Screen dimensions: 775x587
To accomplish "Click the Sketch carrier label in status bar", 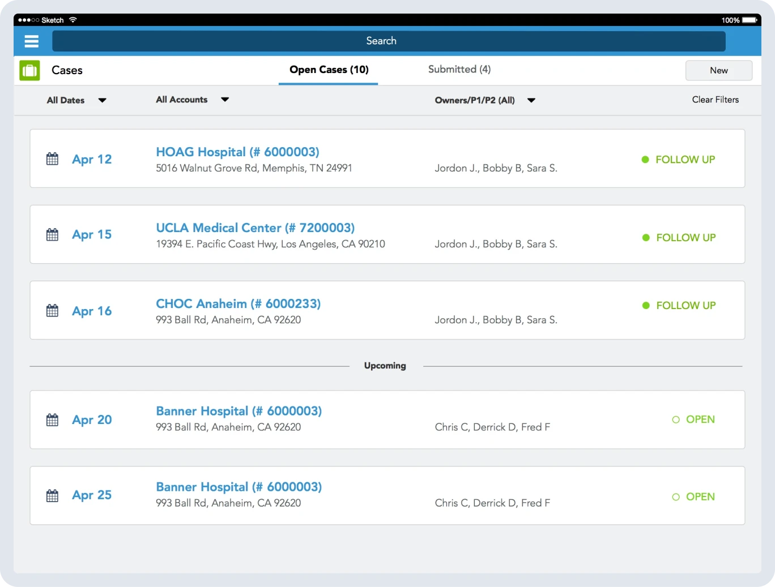I will 53,20.
